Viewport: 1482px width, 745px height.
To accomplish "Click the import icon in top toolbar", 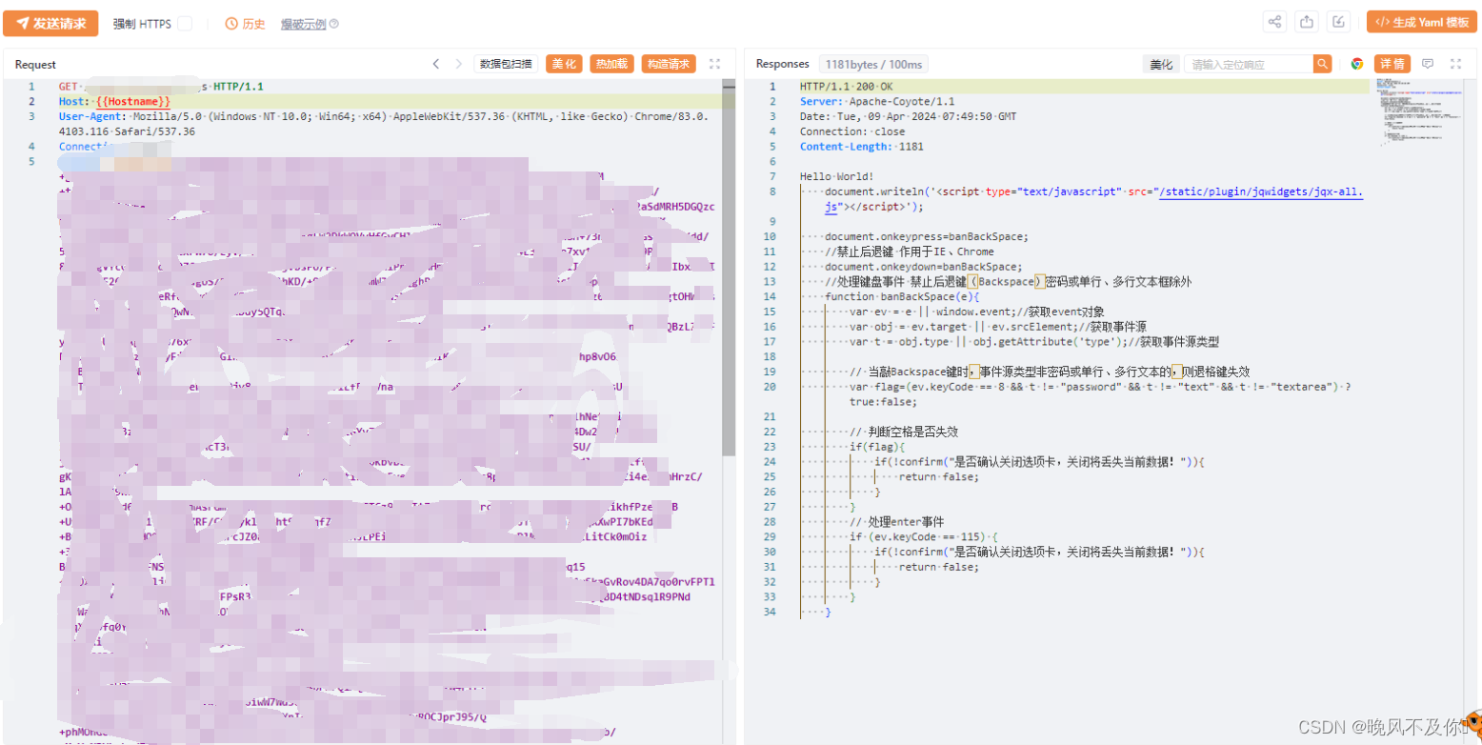I will tap(1339, 22).
